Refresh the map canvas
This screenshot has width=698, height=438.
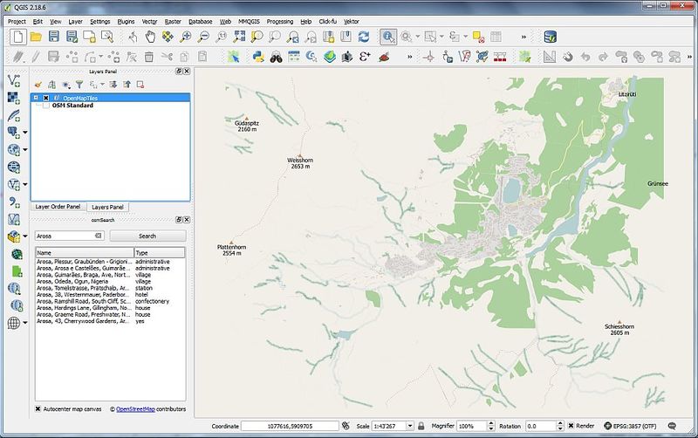click(x=364, y=37)
